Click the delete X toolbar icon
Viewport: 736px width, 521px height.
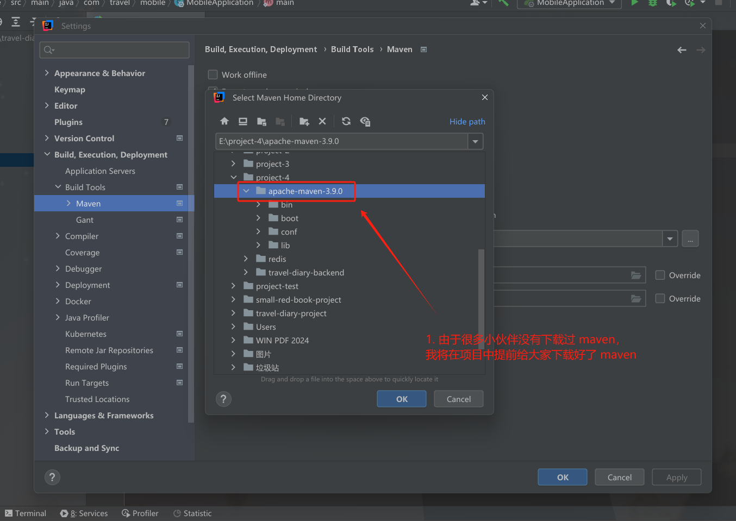pos(322,121)
